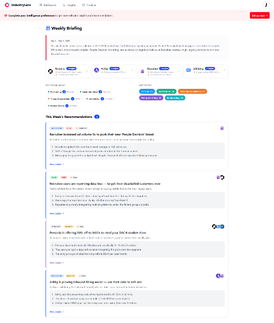274x323 pixels.
Task: Click the Personio company logo
Action: click(x=50, y=71)
